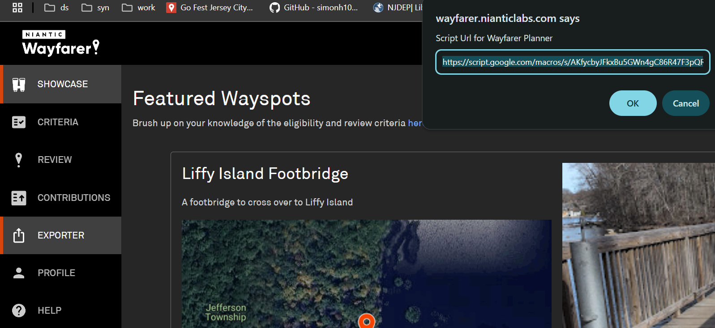Click the footbridge description text

(x=267, y=202)
